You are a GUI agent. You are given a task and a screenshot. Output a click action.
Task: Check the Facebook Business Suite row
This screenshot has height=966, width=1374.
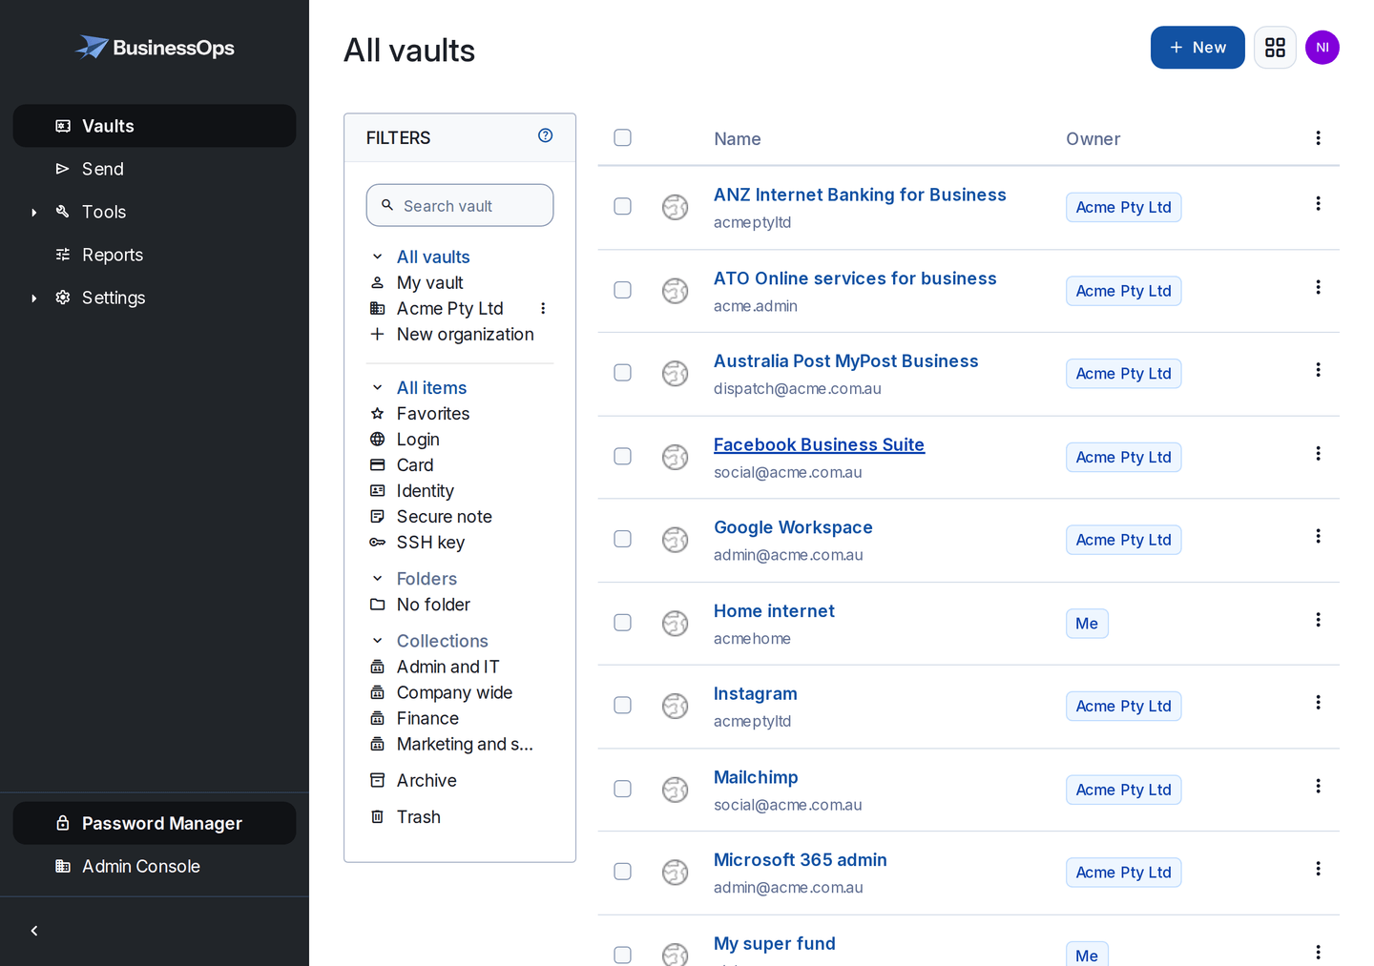[622, 456]
